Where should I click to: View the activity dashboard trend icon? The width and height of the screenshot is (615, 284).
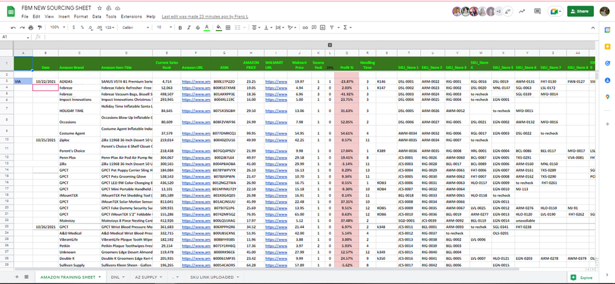tap(522, 11)
